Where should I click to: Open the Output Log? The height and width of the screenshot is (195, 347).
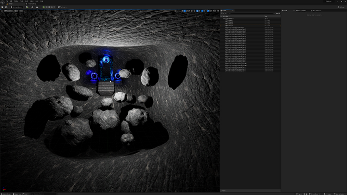pos(17,194)
